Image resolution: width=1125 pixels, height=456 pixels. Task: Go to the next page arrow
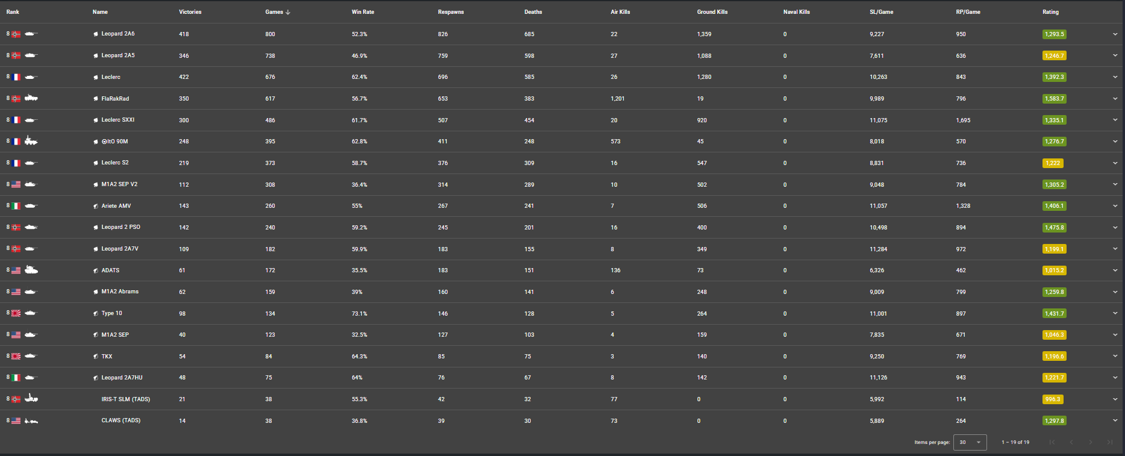(1091, 442)
